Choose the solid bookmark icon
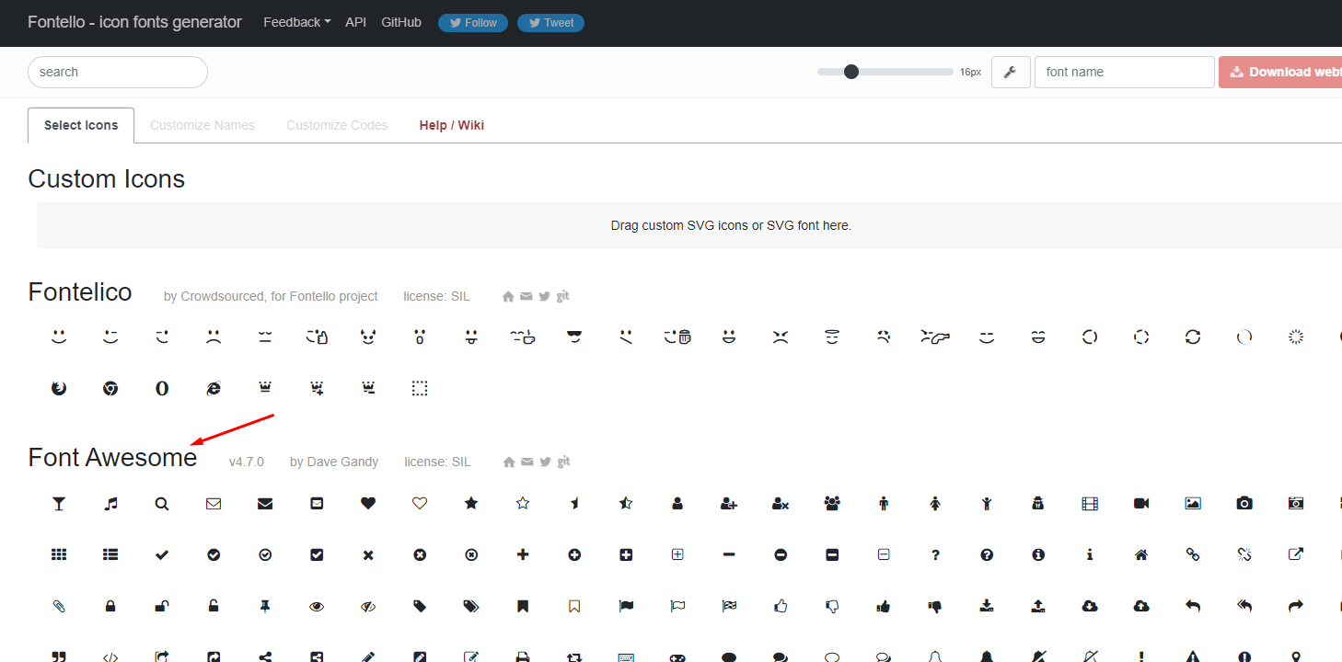1342x662 pixels. pyautogui.click(x=523, y=606)
